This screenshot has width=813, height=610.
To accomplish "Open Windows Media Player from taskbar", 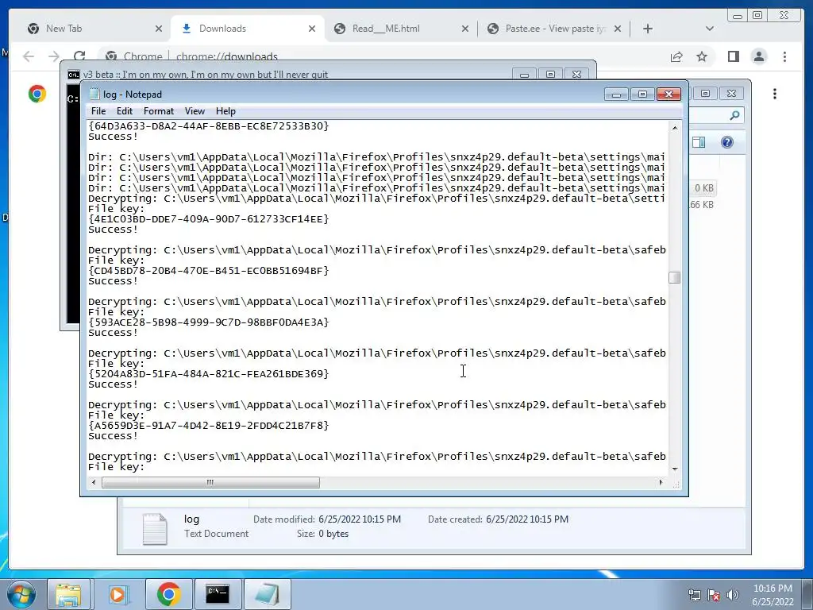I will [x=118, y=594].
